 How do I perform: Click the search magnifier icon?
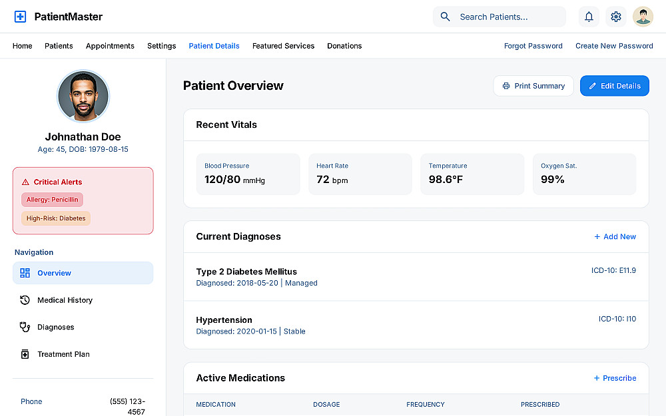[446, 17]
